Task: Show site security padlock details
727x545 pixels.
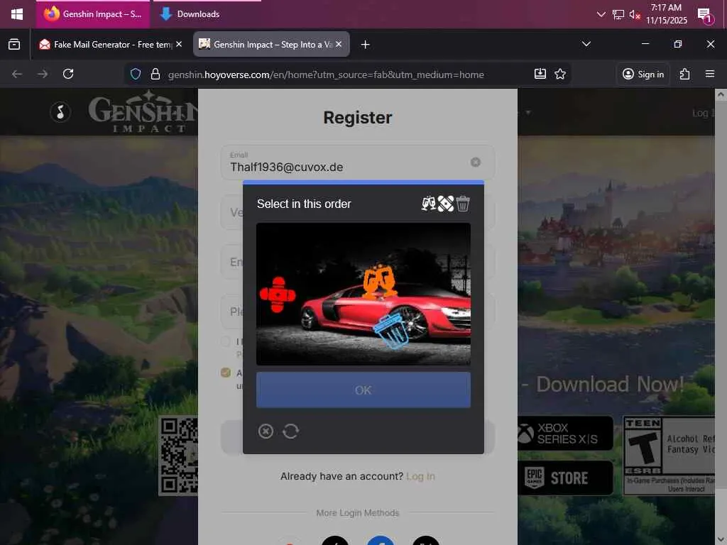Action: click(x=155, y=74)
